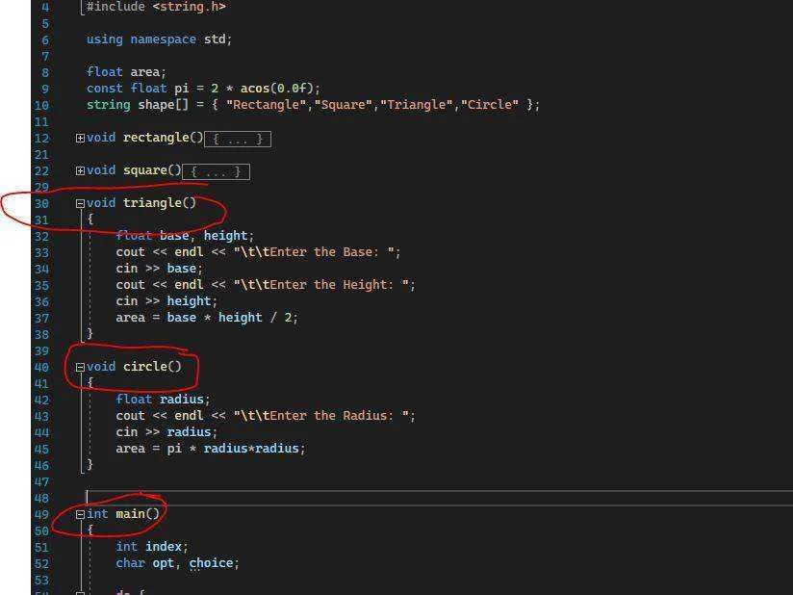Click 'int index;' declaration

(x=152, y=547)
